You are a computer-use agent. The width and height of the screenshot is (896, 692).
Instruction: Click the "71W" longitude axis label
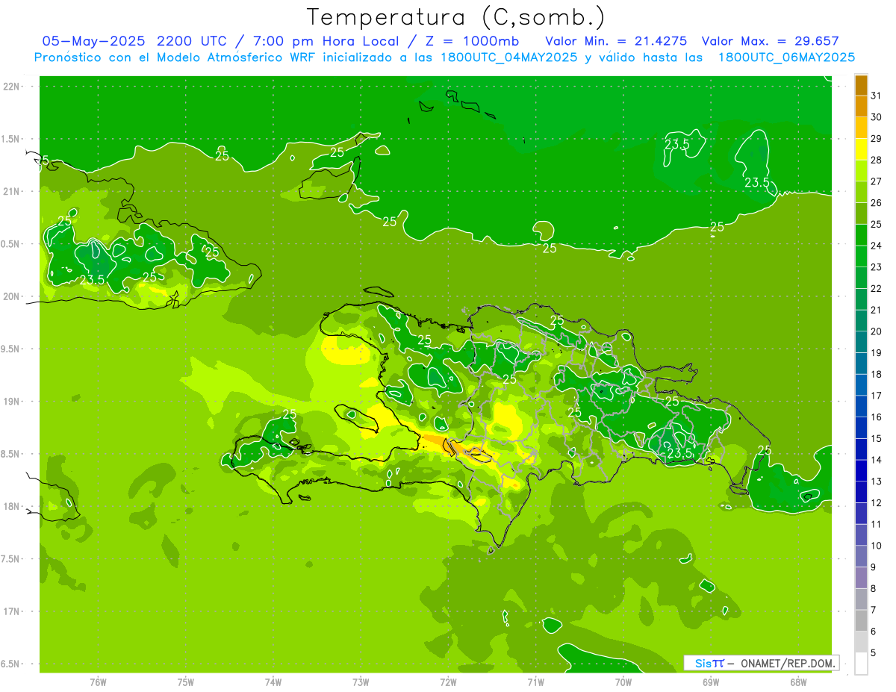coord(535,682)
